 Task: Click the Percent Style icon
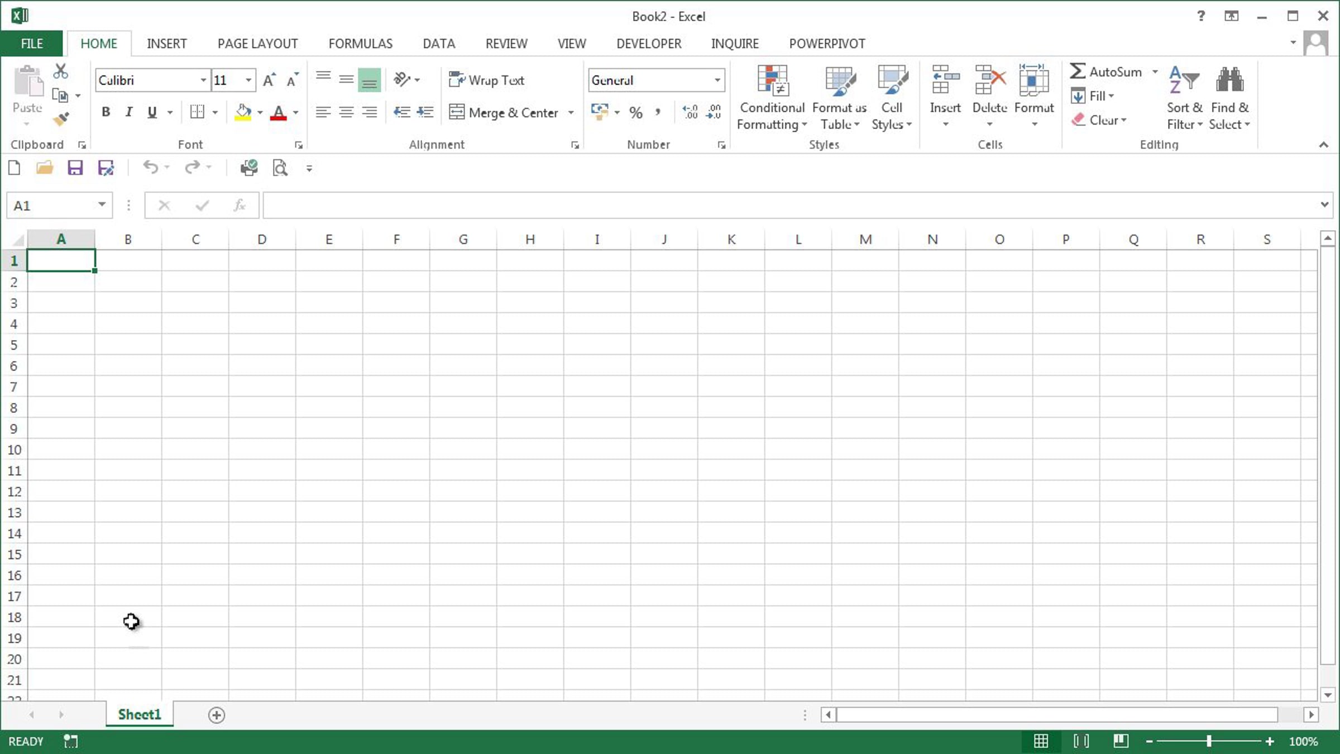click(635, 112)
